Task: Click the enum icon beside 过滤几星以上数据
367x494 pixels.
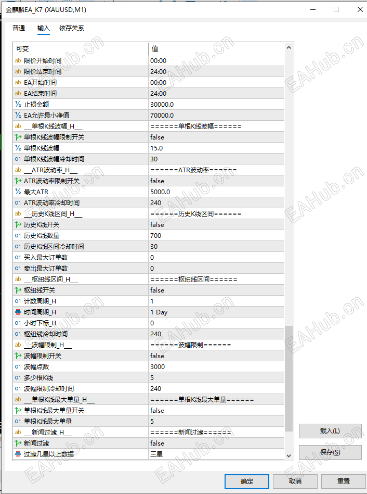Action: pyautogui.click(x=18, y=454)
